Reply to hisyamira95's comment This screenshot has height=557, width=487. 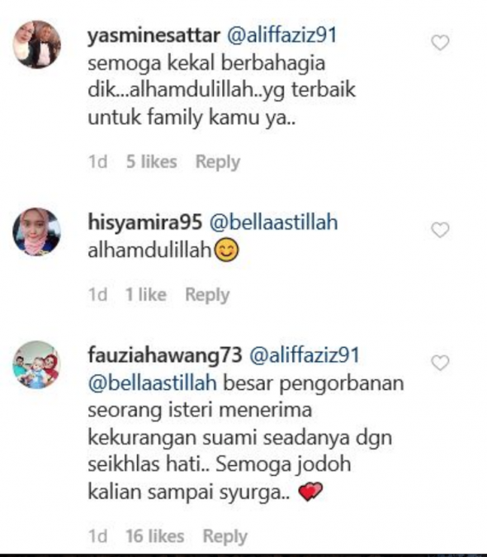(207, 295)
